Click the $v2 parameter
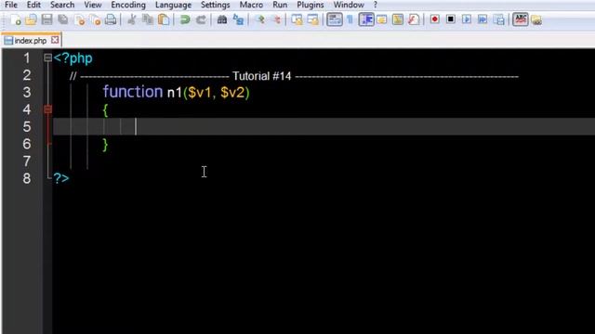The width and height of the screenshot is (595, 334). pyautogui.click(x=232, y=93)
